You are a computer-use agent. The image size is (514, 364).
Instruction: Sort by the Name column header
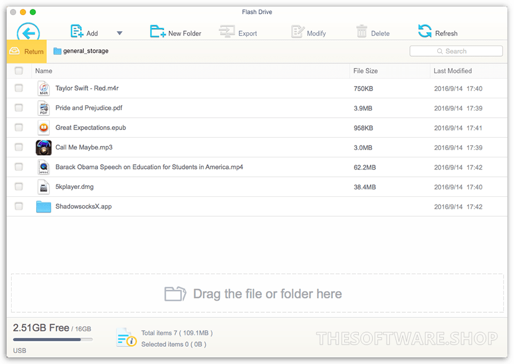point(43,71)
